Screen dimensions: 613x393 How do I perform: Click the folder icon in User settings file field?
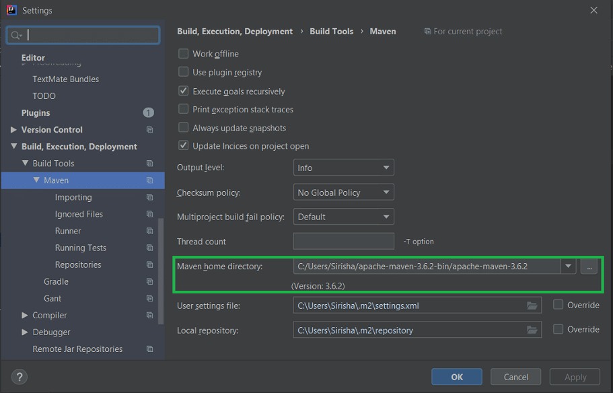click(532, 306)
